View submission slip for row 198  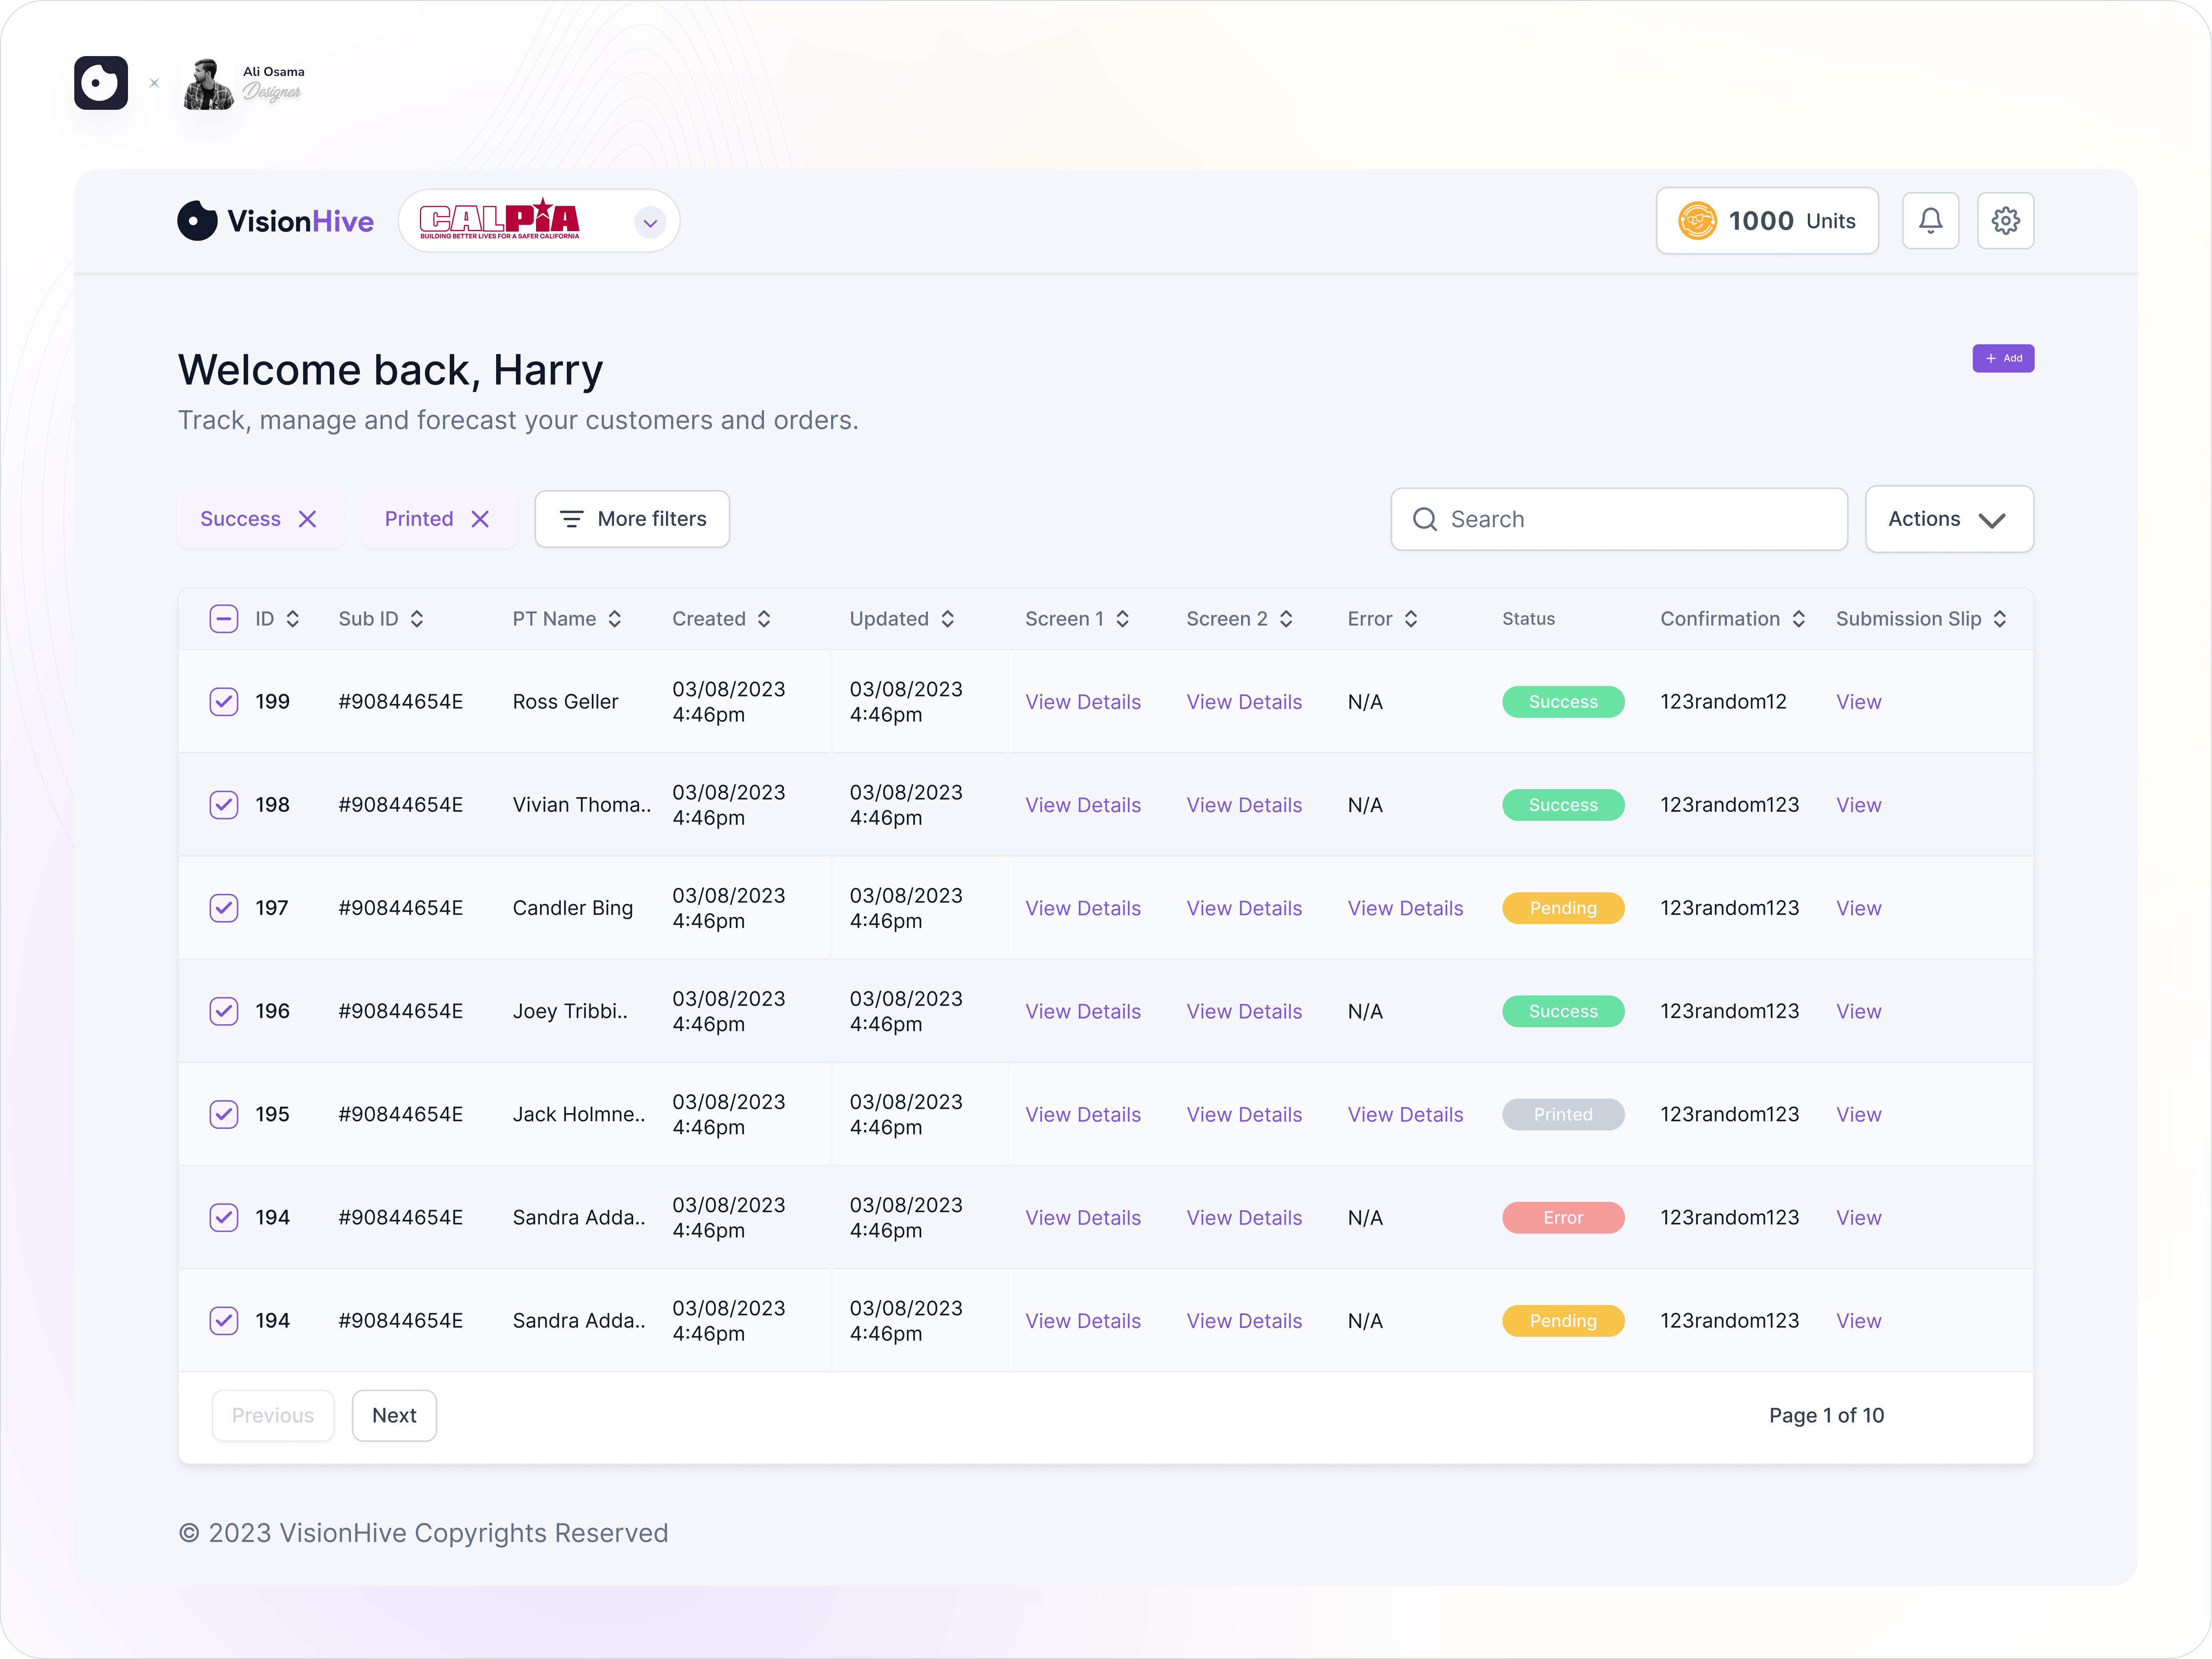coord(1858,805)
